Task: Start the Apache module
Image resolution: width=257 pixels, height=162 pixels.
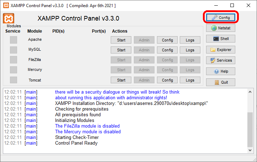Action: click(x=121, y=40)
